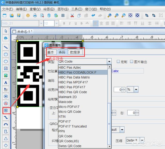Image resolution: width=165 pixels, height=149 pixels.
Task: Choose the ellipse shape tool
Action: [6, 61]
